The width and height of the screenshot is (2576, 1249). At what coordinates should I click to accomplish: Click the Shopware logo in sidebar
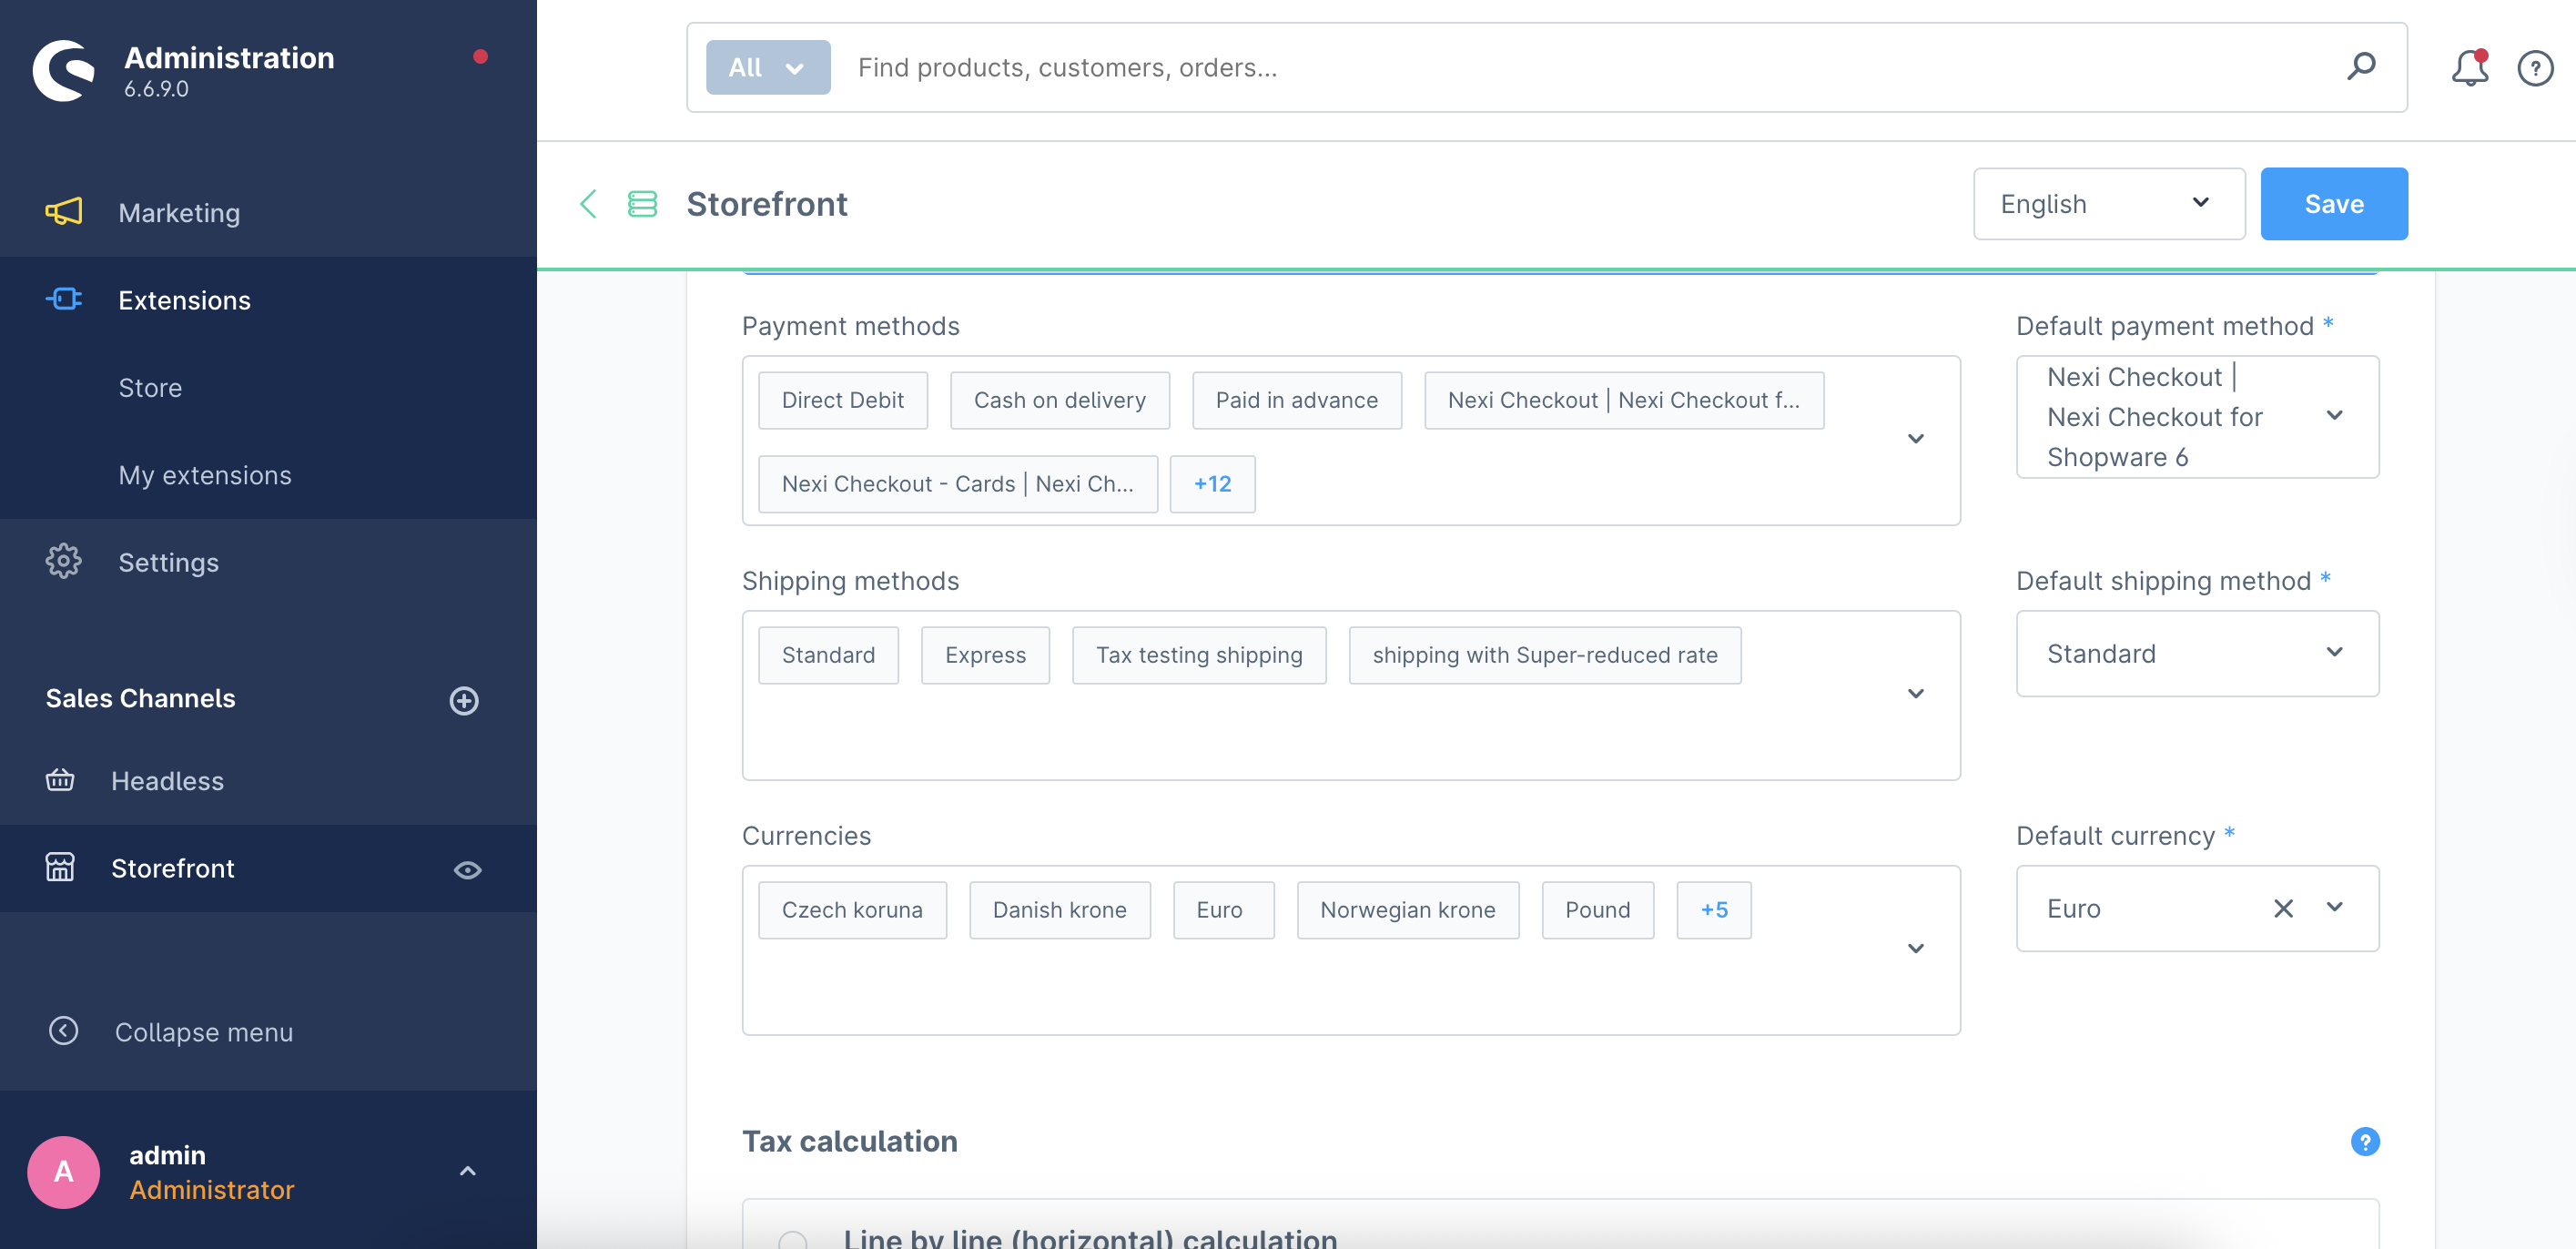[62, 68]
